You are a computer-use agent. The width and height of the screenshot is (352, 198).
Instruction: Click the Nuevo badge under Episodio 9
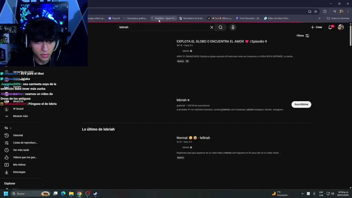click(180, 61)
